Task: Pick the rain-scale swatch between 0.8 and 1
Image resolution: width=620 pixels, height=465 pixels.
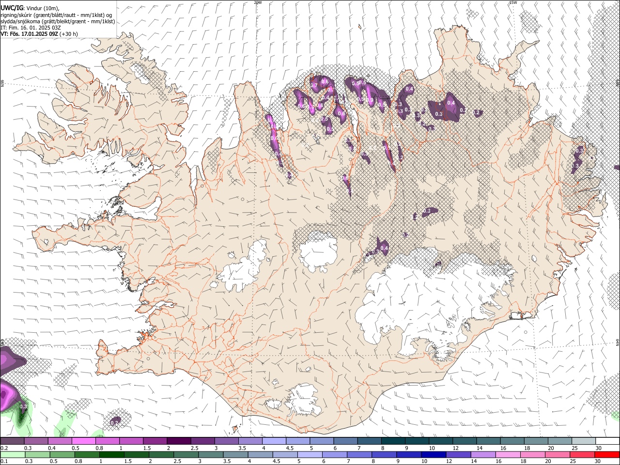Action: (x=87, y=454)
